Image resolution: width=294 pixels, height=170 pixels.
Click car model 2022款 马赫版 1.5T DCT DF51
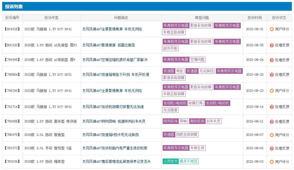tap(48, 75)
